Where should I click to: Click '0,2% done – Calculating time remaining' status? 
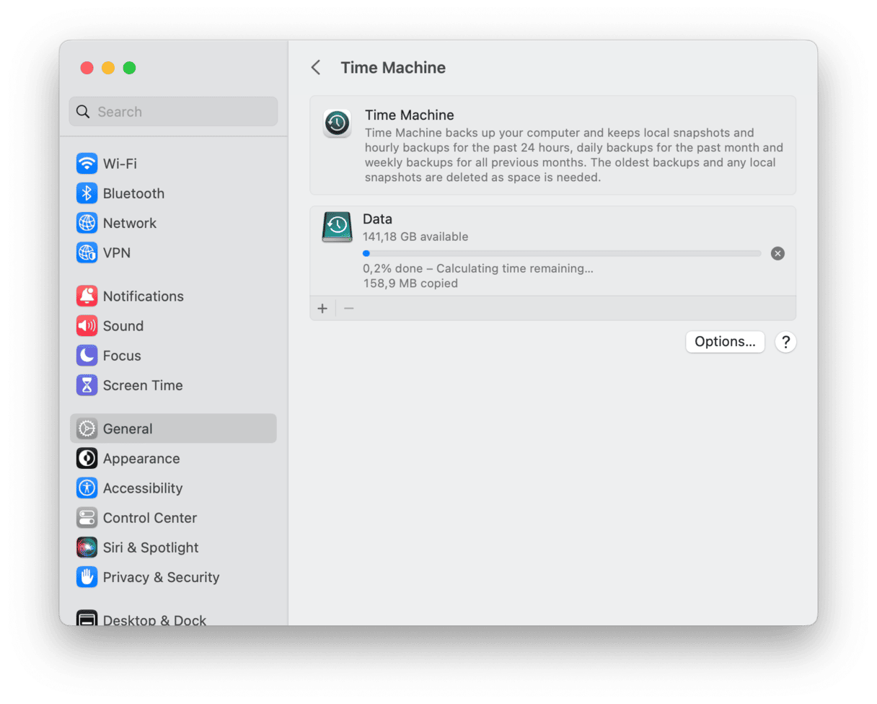478,268
